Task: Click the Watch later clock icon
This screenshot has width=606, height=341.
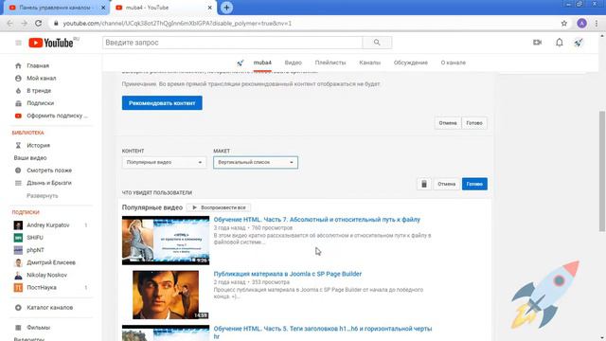Action: (18, 170)
